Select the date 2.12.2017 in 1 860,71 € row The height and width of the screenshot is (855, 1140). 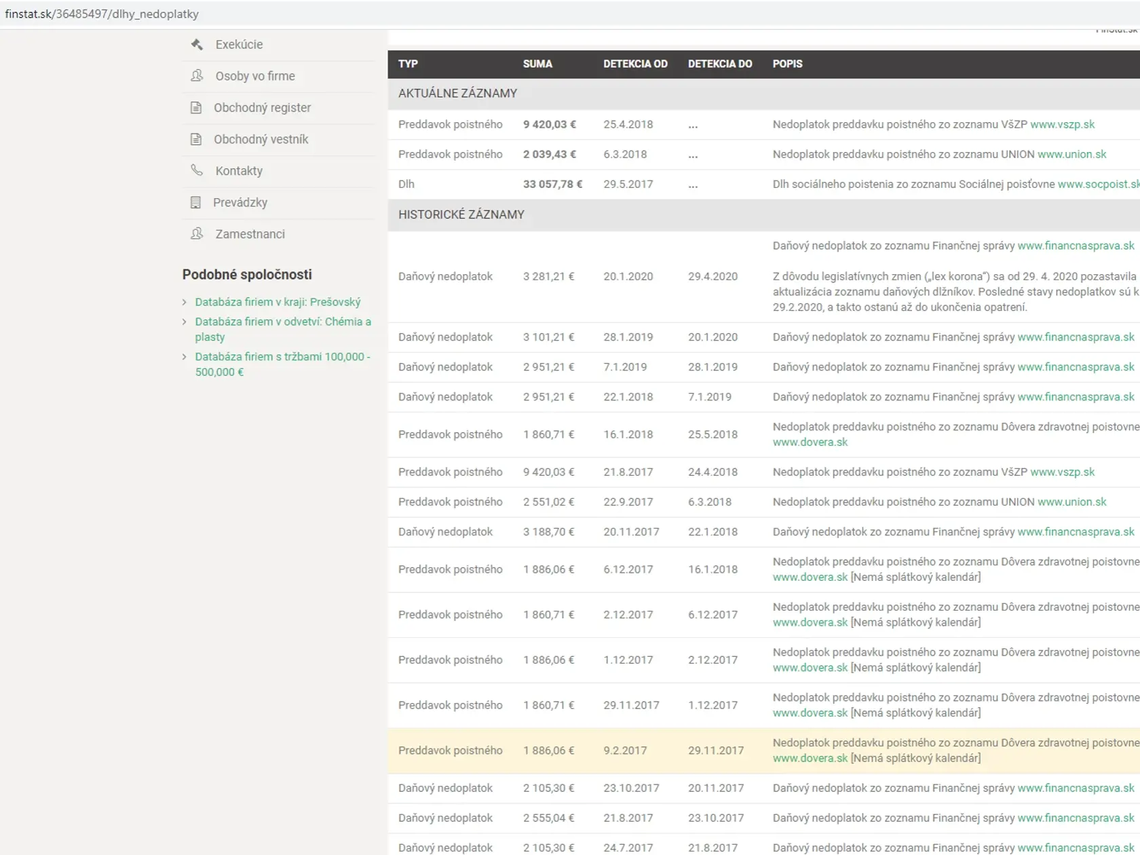[628, 614]
